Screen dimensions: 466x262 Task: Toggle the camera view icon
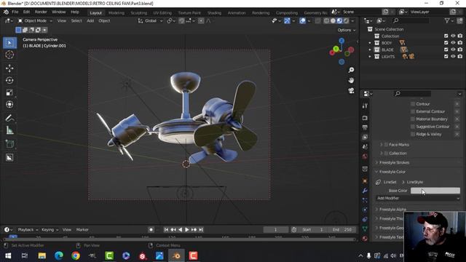pyautogui.click(x=351, y=90)
